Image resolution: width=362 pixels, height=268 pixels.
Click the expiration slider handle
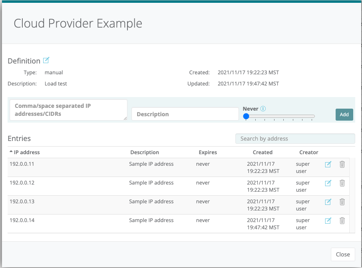click(x=246, y=116)
